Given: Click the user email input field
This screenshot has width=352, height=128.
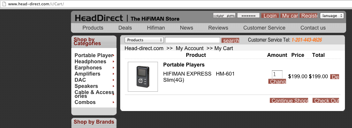Looking at the screenshot, I should pyautogui.click(x=224, y=16).
